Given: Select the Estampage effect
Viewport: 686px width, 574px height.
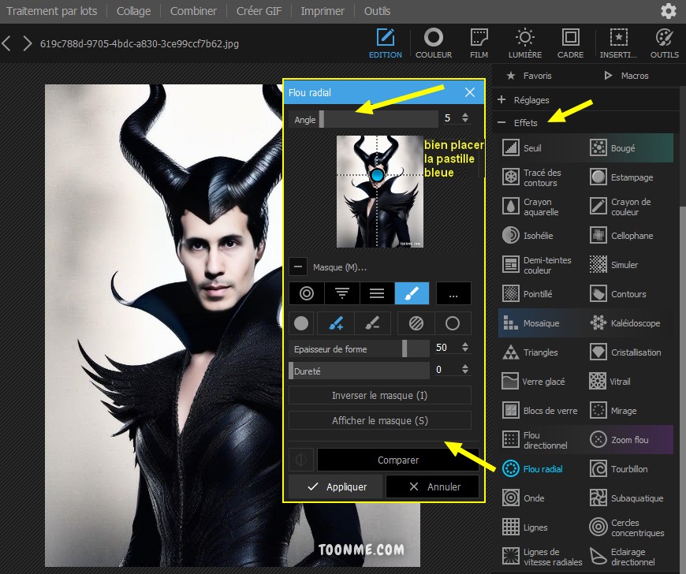Looking at the screenshot, I should [x=629, y=177].
